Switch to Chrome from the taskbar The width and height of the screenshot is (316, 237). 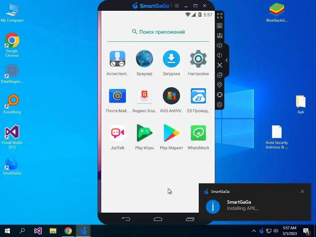pyautogui.click(x=68, y=231)
